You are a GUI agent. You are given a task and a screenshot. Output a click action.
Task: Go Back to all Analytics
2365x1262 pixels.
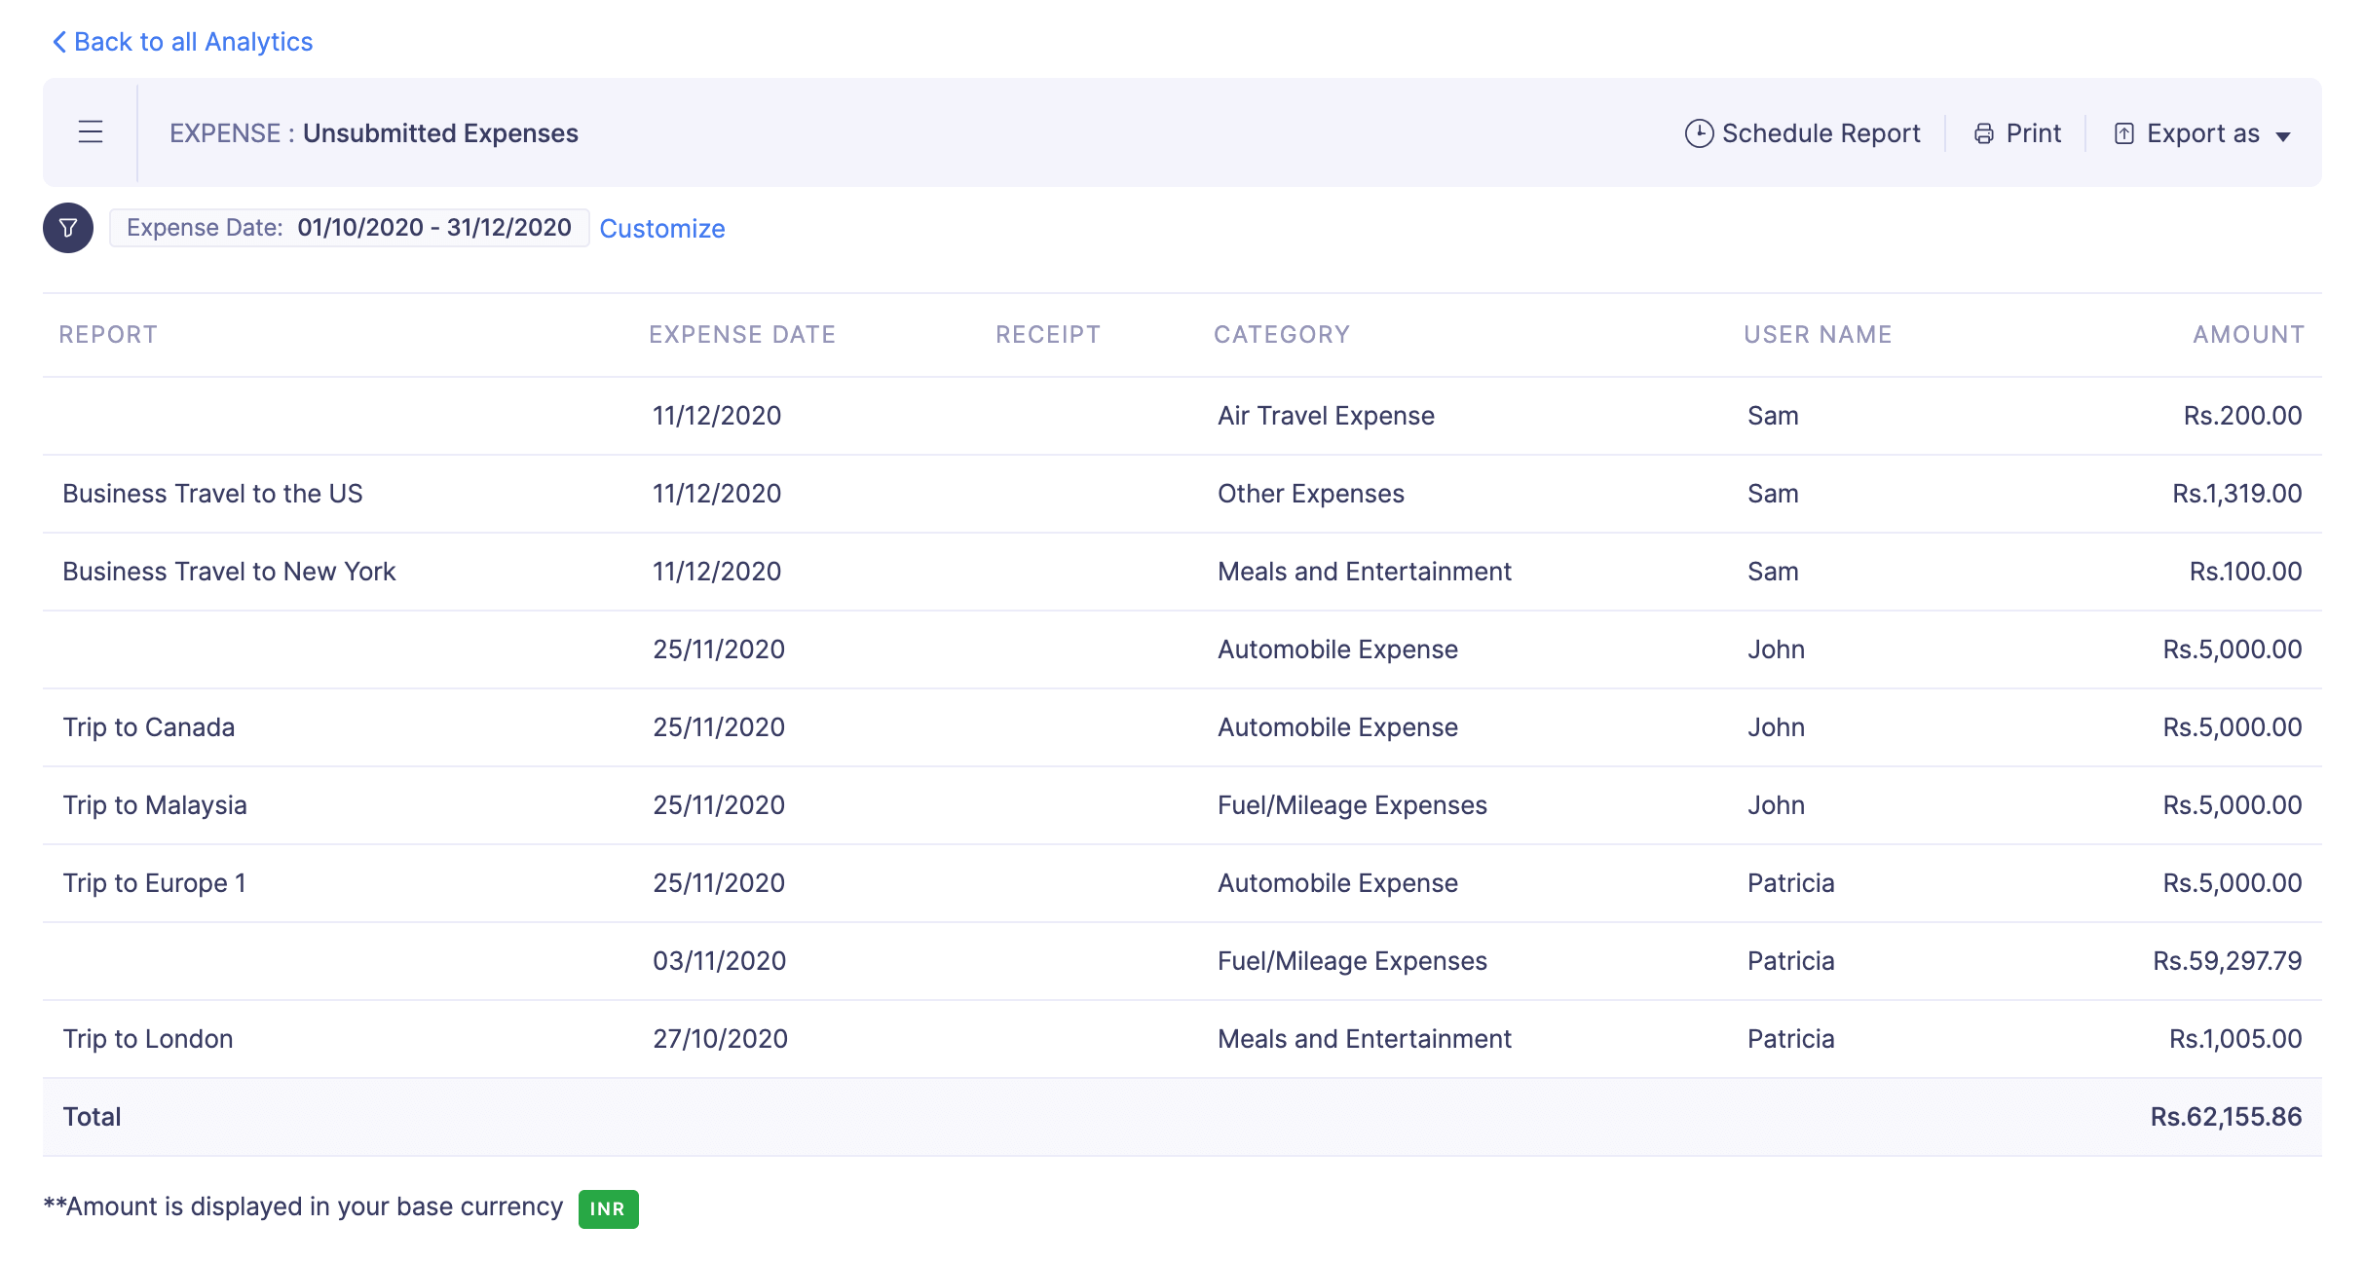point(193,42)
